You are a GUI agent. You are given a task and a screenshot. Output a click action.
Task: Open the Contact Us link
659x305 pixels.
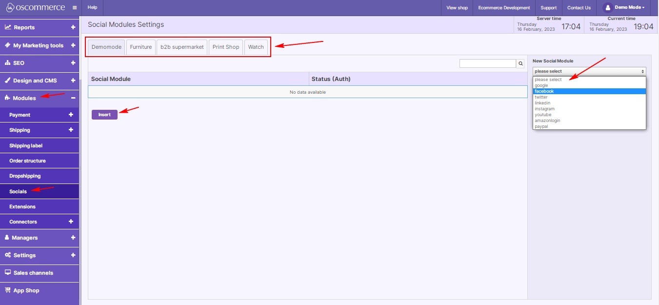[x=579, y=8]
